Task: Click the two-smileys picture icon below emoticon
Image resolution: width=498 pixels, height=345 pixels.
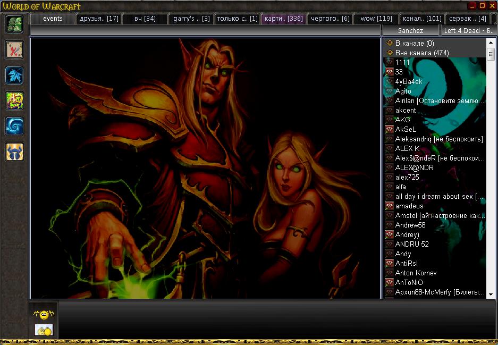Action: pos(44,330)
